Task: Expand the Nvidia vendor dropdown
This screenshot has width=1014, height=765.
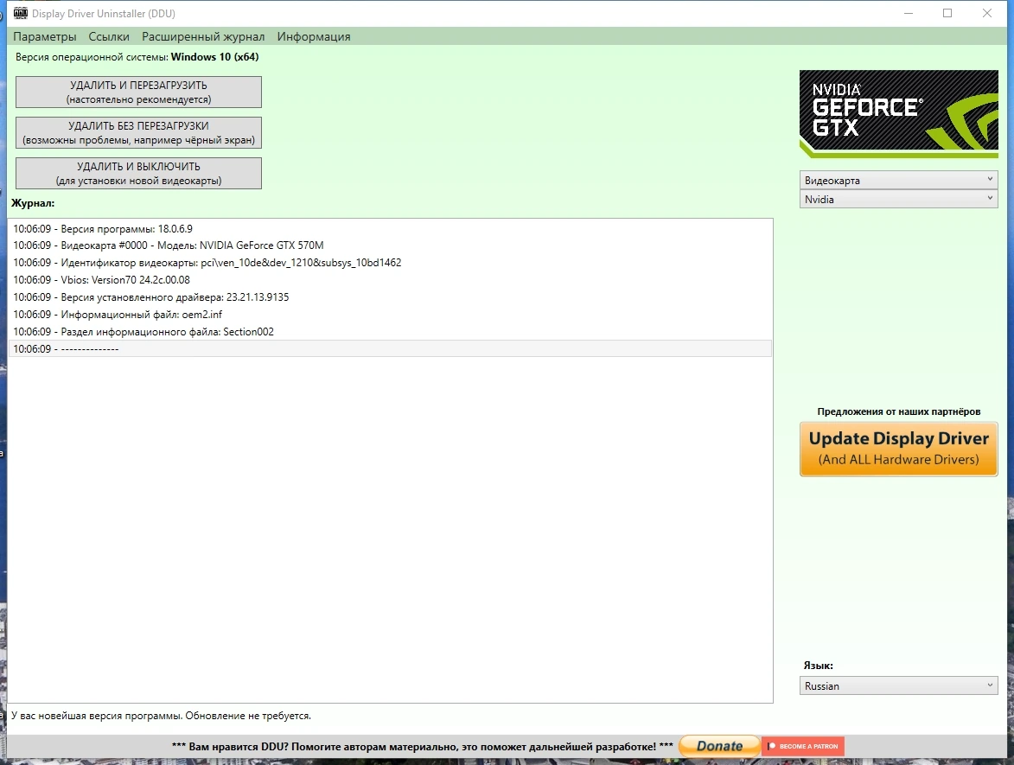Action: [x=898, y=199]
